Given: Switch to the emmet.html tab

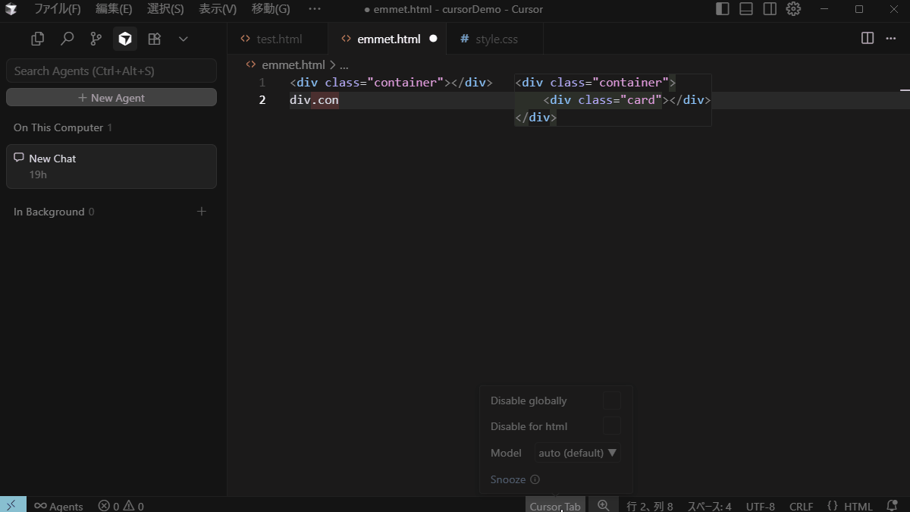Looking at the screenshot, I should 388,39.
